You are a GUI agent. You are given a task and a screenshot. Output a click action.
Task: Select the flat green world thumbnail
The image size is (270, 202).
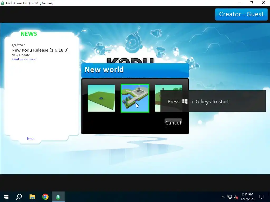tap(101, 98)
